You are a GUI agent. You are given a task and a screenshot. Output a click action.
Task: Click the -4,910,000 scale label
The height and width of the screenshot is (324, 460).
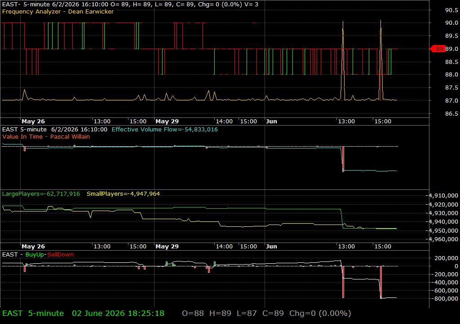pos(443,195)
